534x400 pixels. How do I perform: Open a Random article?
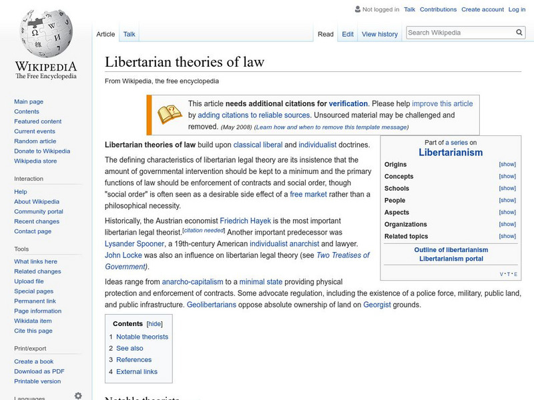[35, 141]
